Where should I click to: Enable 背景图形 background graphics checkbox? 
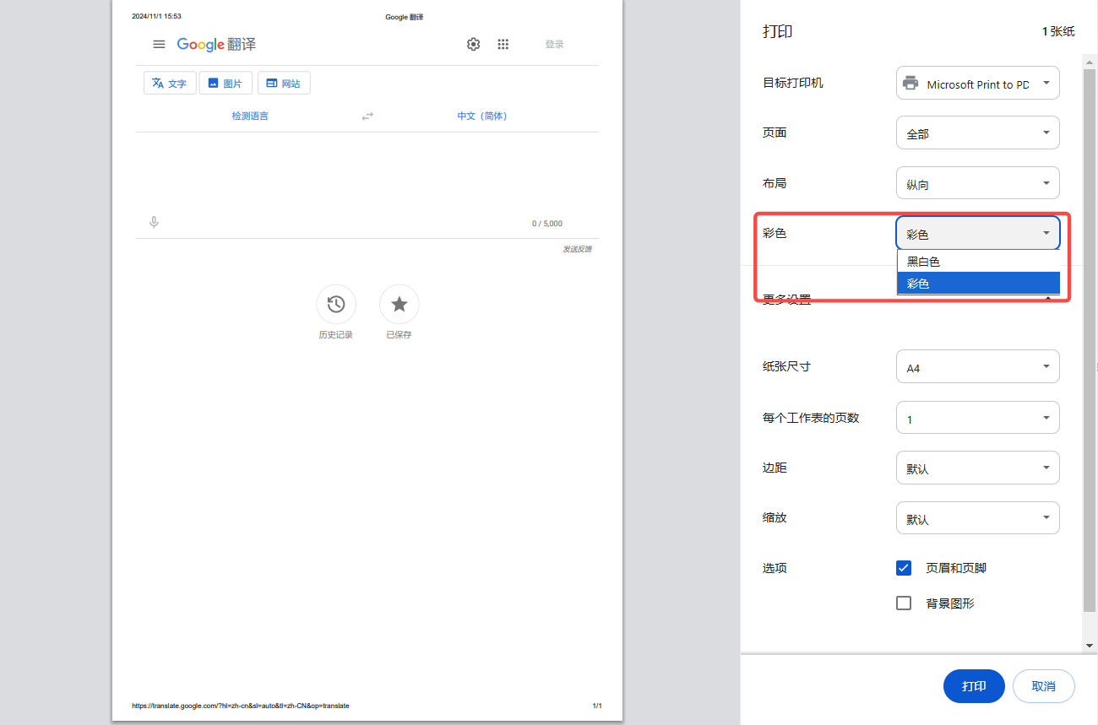(904, 603)
